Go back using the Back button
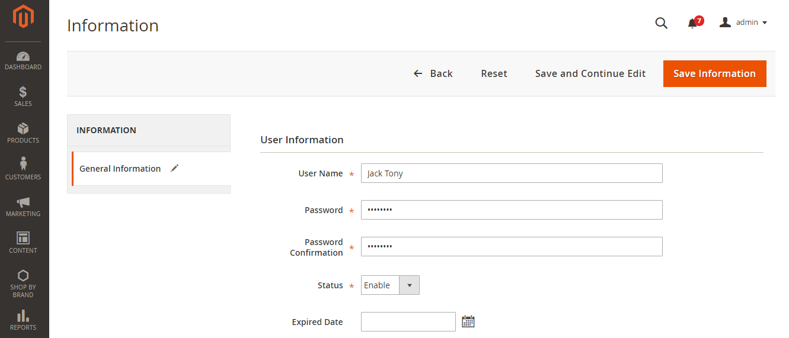Screen dimensions: 789x338 click(x=433, y=73)
